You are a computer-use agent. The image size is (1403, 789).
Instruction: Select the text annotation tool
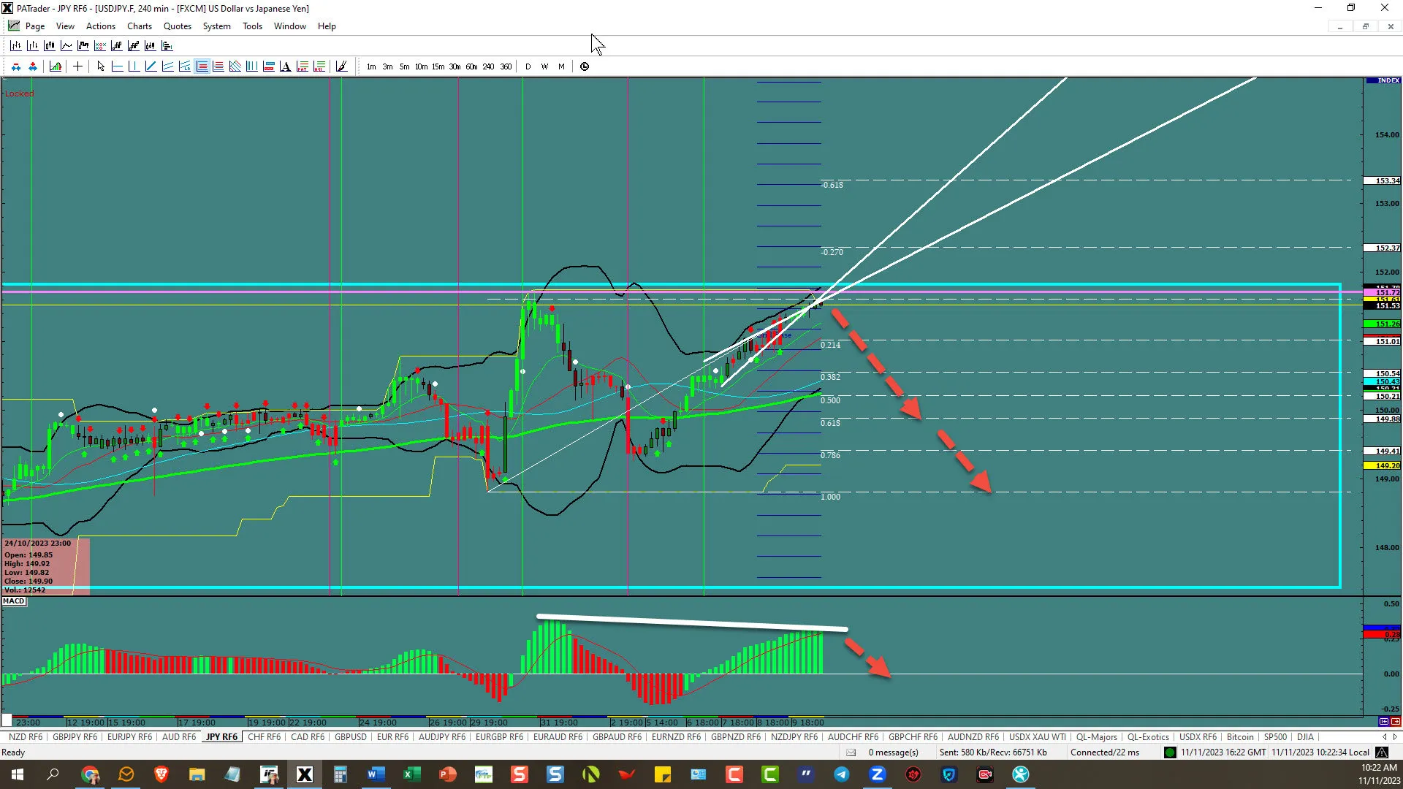pos(285,66)
